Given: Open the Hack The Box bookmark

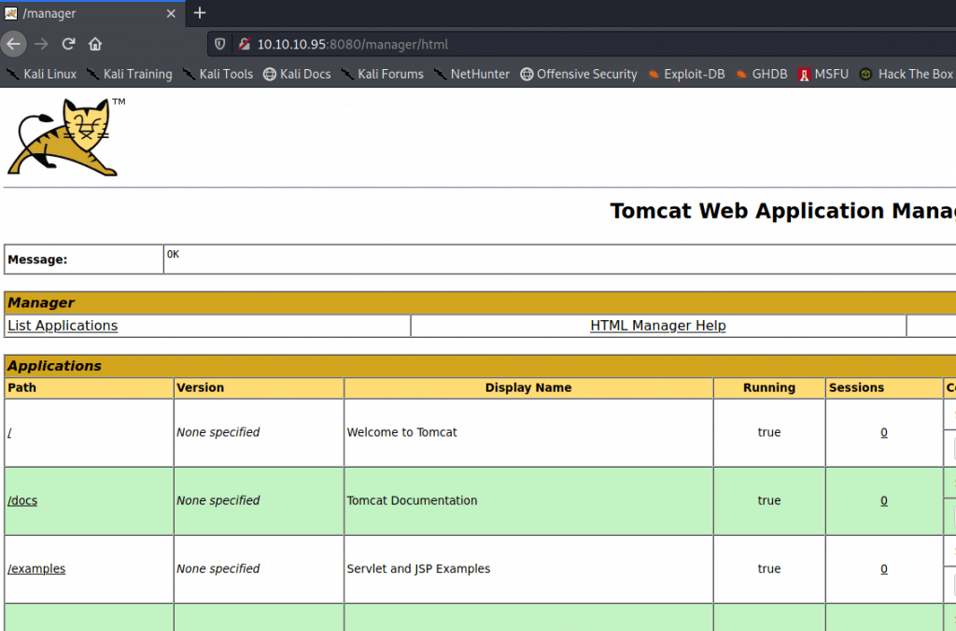Looking at the screenshot, I should (x=906, y=74).
